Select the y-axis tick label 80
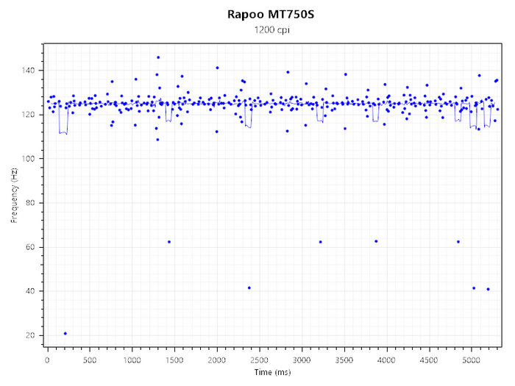 click(x=32, y=203)
